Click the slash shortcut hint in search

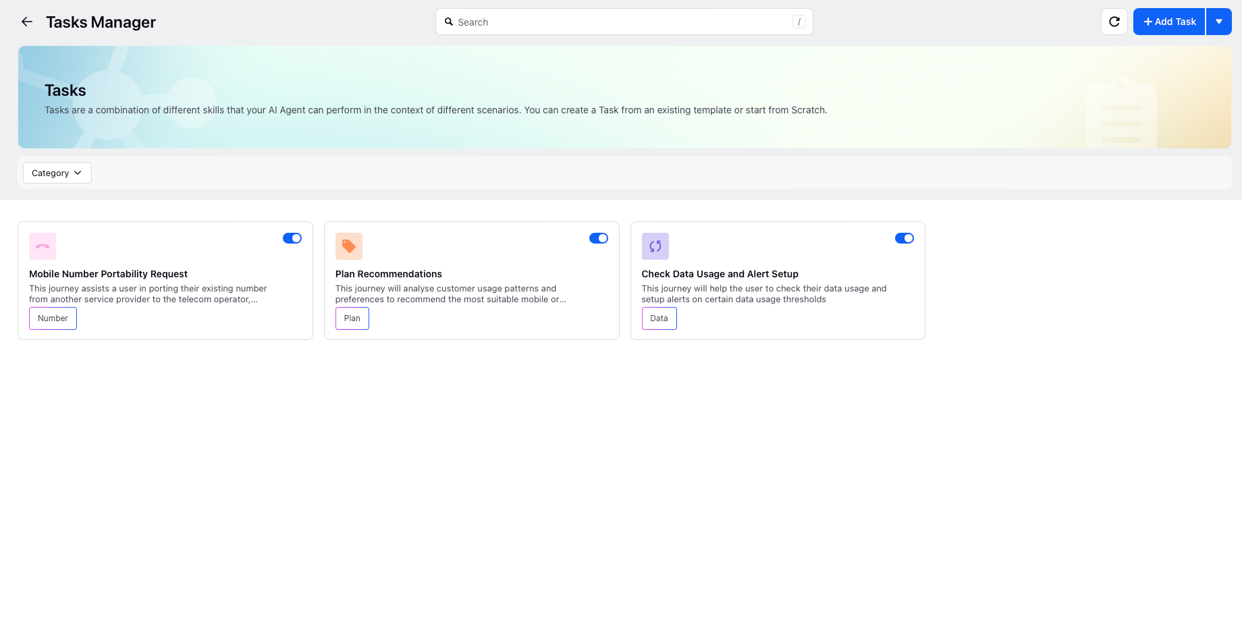click(799, 22)
